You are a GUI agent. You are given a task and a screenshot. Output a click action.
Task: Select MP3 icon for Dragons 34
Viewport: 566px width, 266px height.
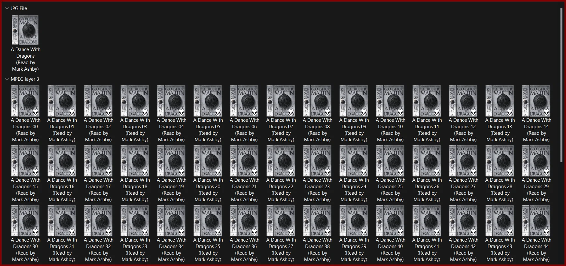171,221
